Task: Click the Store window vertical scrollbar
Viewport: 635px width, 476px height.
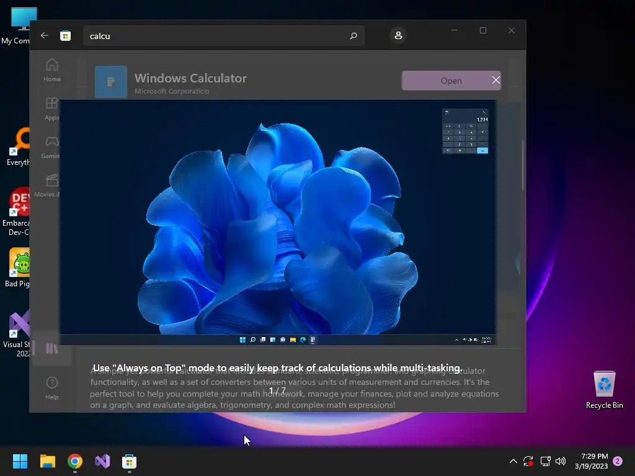Action: 523,165
